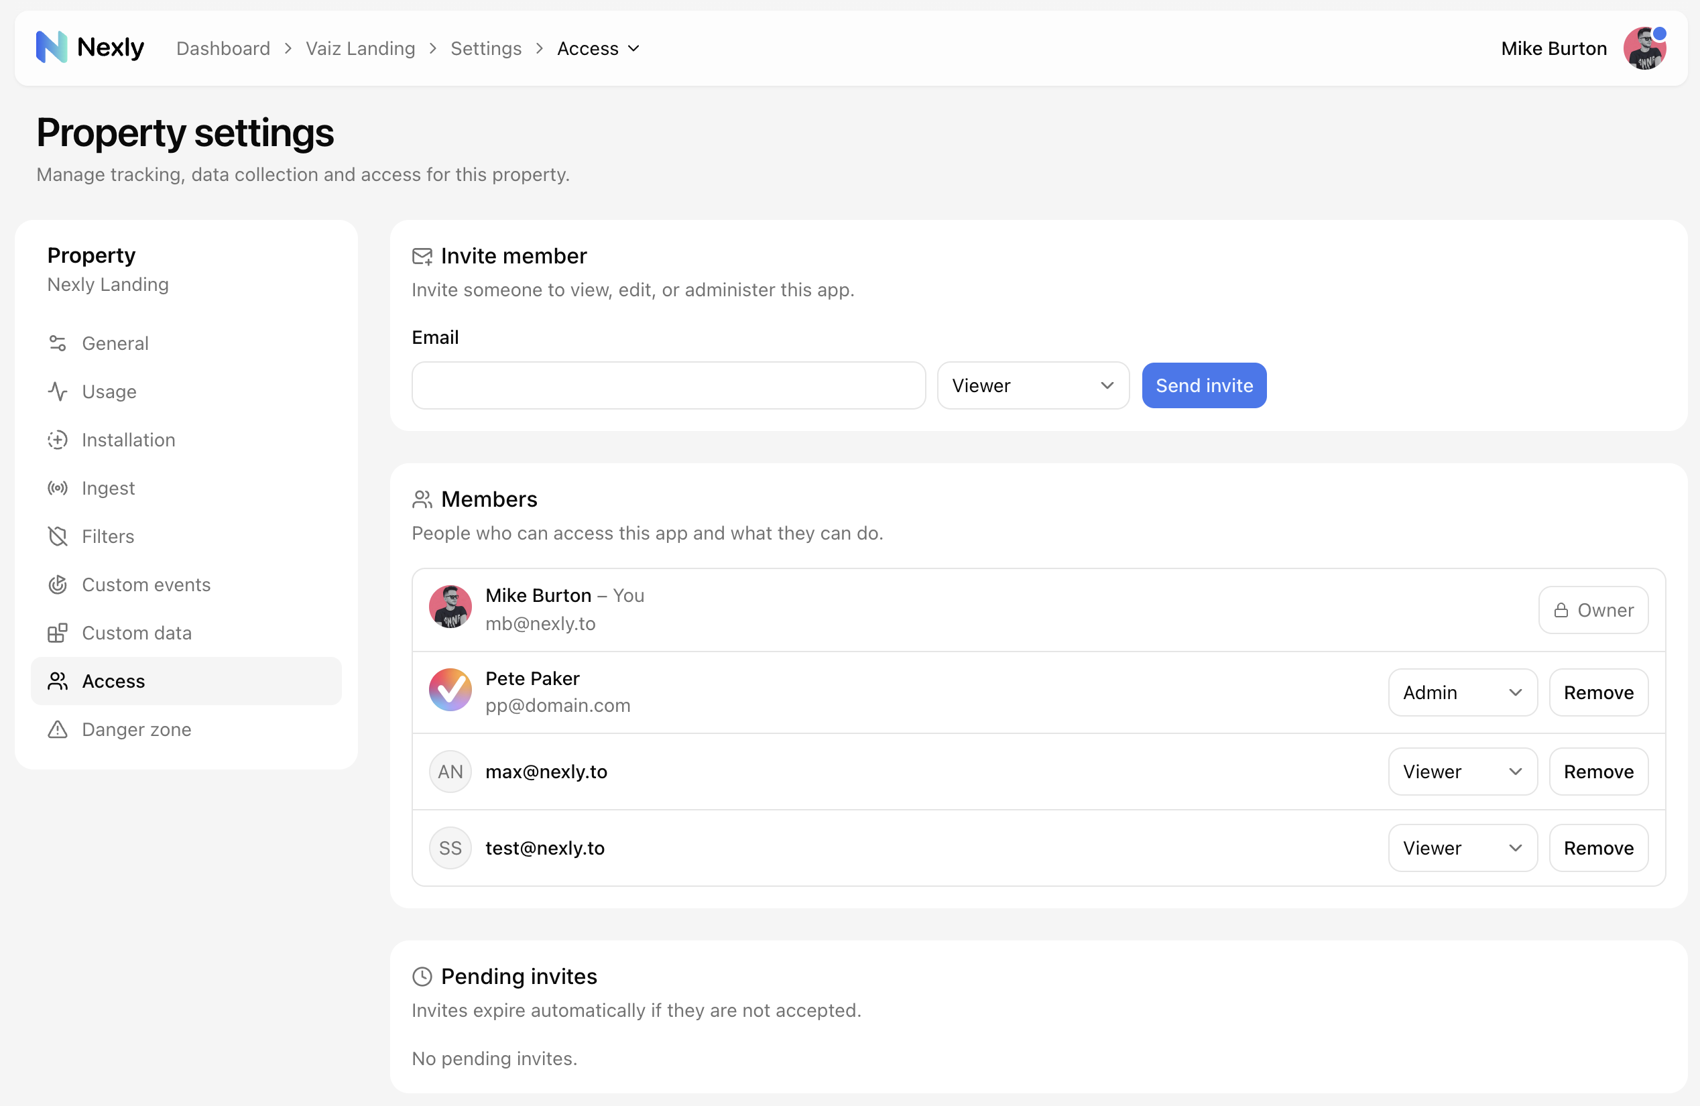Screen dimensions: 1700x1106
Task: Click the Access people icon in sidebar
Action: click(58, 681)
